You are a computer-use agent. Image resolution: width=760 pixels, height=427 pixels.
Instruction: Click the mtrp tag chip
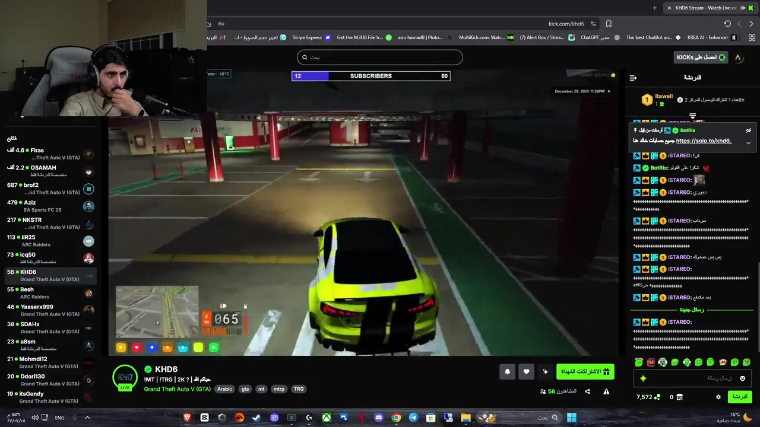click(278, 389)
